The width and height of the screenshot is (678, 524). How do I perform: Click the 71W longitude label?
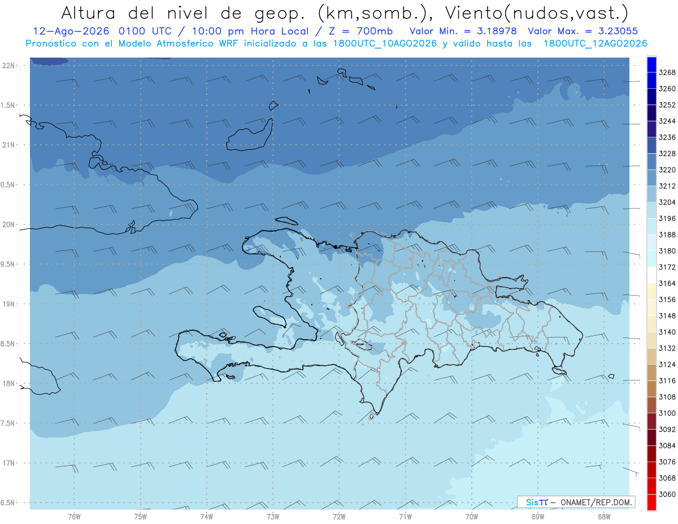coord(405,517)
